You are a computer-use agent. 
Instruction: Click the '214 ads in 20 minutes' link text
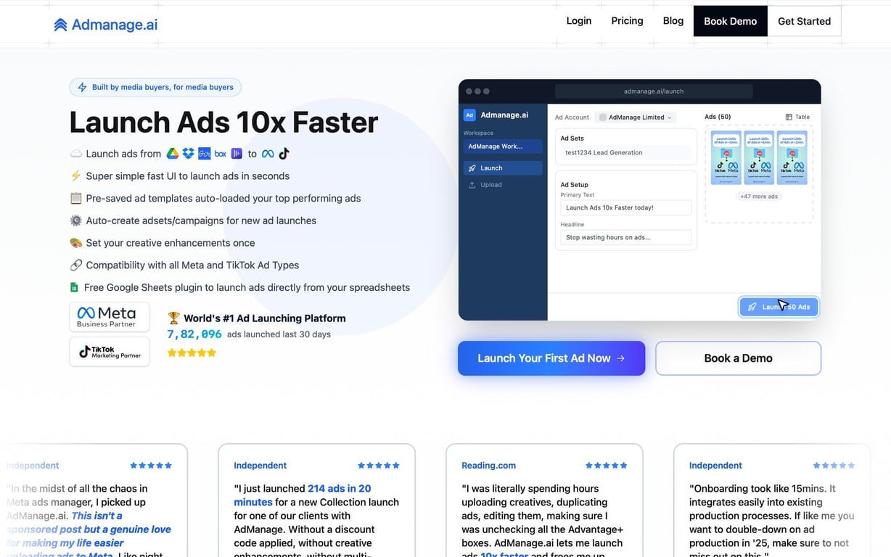(303, 495)
